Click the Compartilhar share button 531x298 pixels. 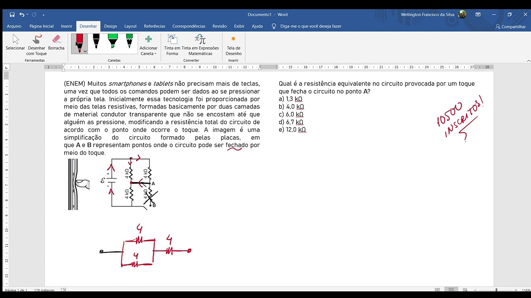point(511,26)
